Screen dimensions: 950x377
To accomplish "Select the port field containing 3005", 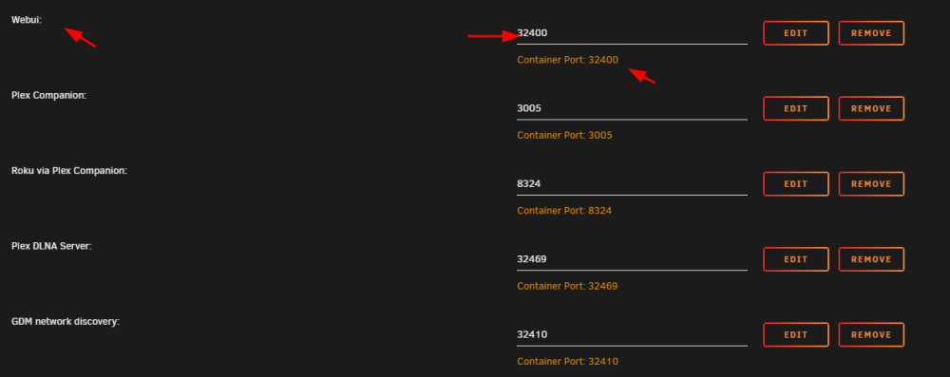I will tap(632, 108).
